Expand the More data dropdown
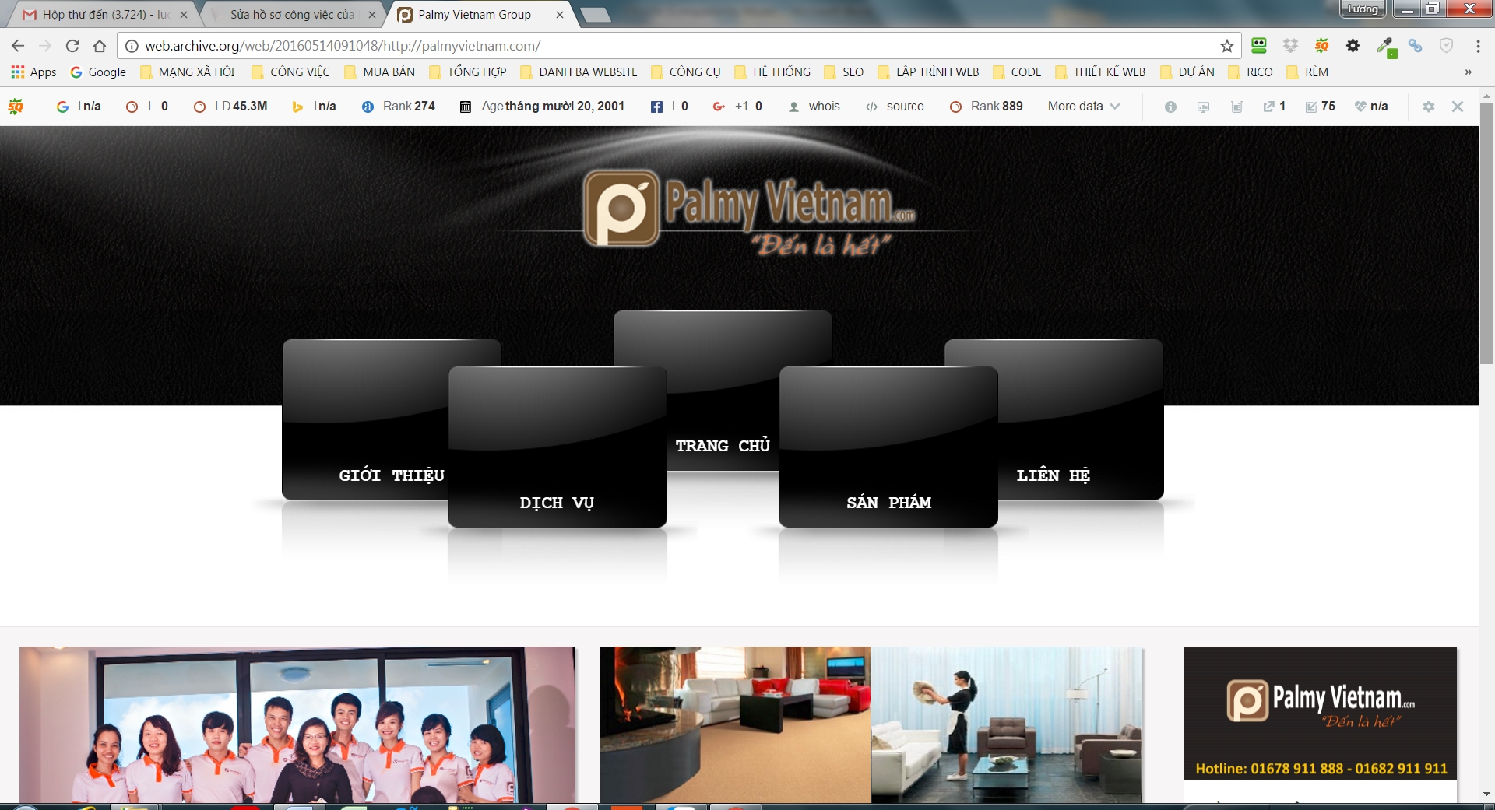The width and height of the screenshot is (1495, 810). (1084, 107)
